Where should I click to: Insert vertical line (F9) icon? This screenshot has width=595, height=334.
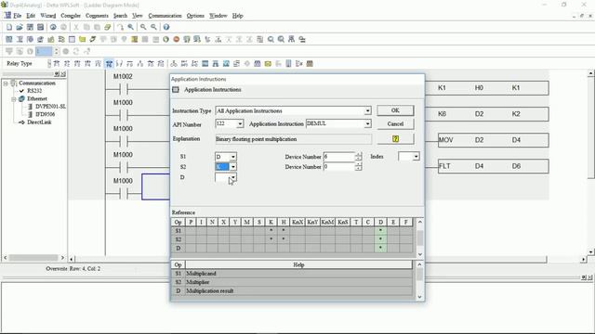click(140, 64)
